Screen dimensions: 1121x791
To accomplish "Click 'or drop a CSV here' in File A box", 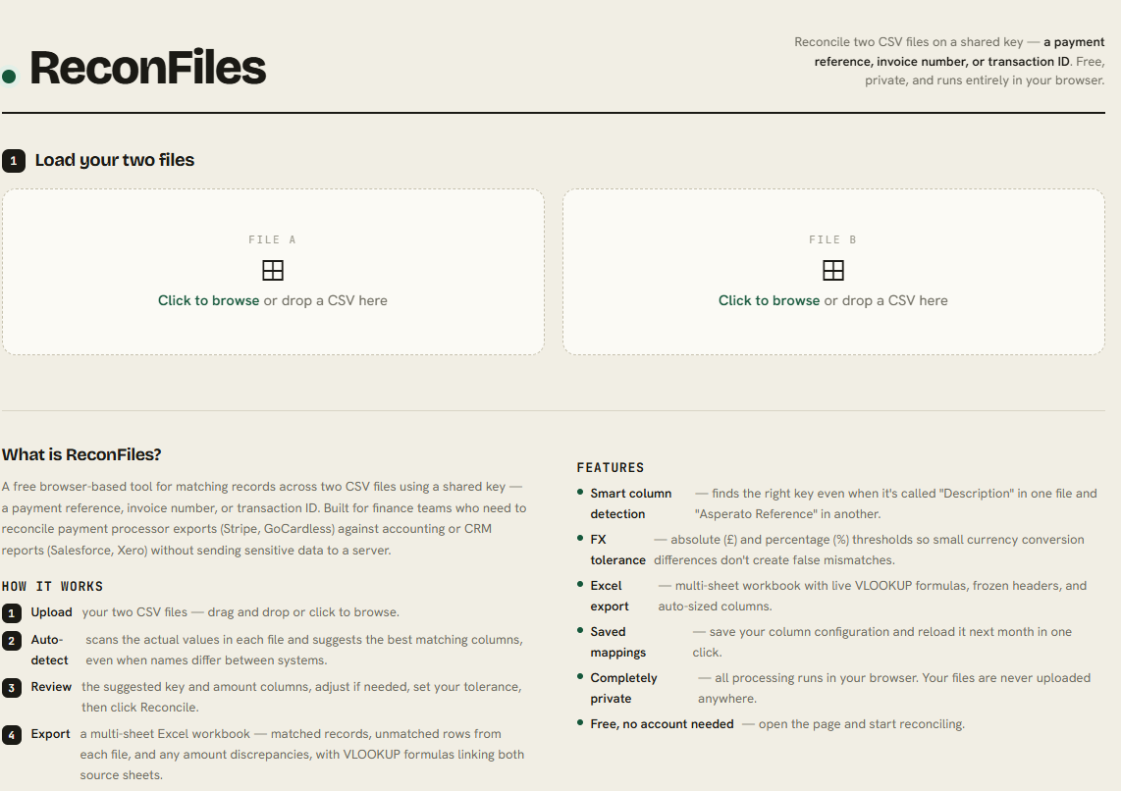I will coord(325,301).
